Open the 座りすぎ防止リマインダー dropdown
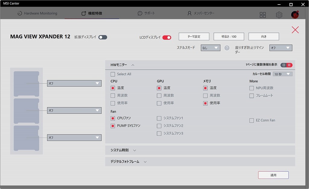This screenshot has height=189, width=309. (x=281, y=48)
